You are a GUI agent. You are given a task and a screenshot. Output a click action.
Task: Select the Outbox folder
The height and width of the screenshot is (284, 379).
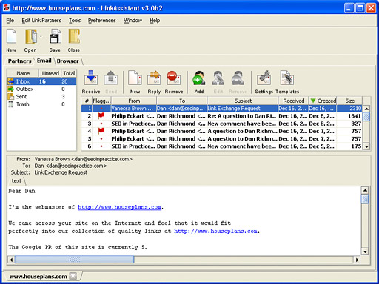[x=41, y=89]
